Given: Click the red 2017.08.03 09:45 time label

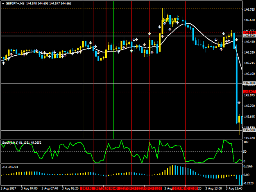Looking at the screenshot, I should click(x=106, y=188).
